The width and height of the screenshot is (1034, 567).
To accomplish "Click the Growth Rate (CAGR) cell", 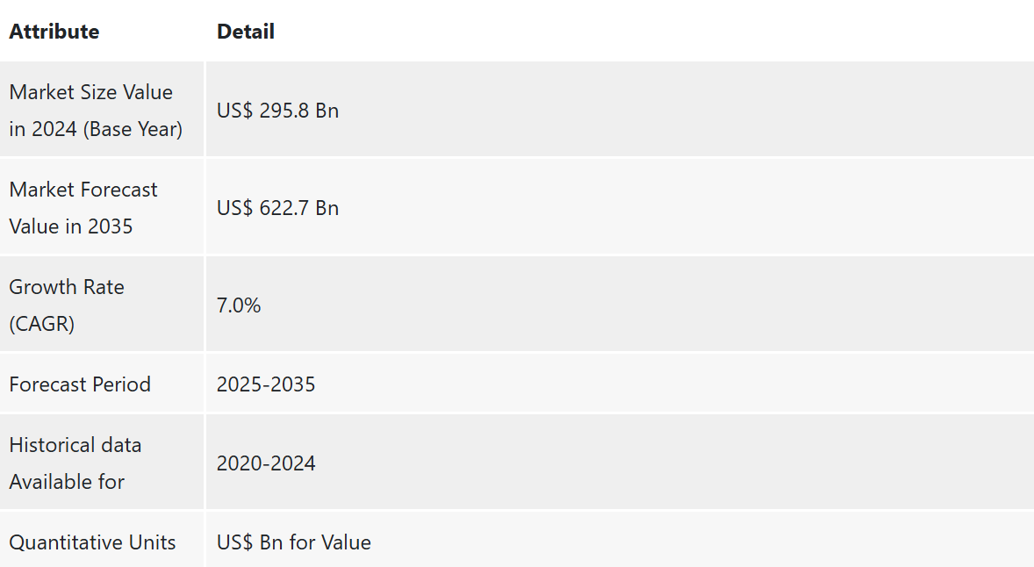I will click(102, 305).
